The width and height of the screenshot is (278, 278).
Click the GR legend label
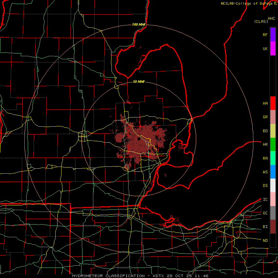(265, 117)
